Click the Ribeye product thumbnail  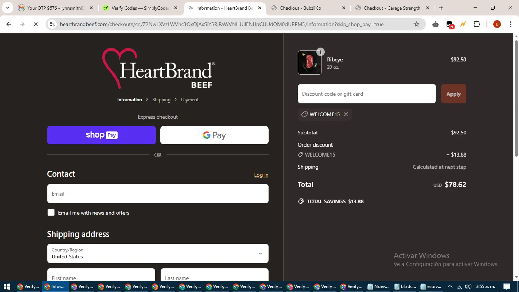tap(310, 63)
